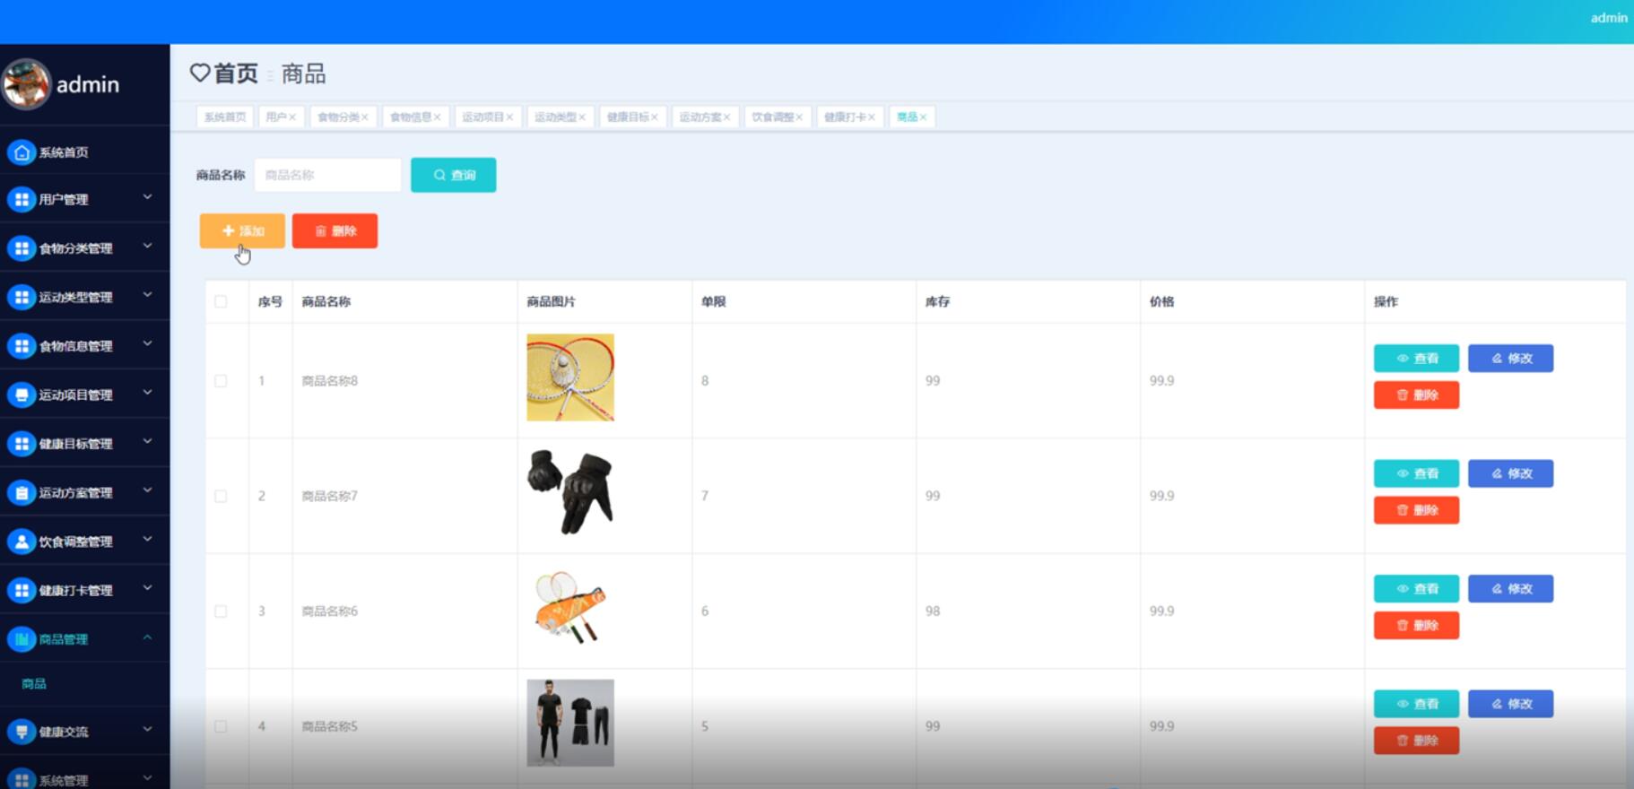The height and width of the screenshot is (789, 1634).
Task: Check the checkbox for row 商品名称8
Action: [x=221, y=381]
